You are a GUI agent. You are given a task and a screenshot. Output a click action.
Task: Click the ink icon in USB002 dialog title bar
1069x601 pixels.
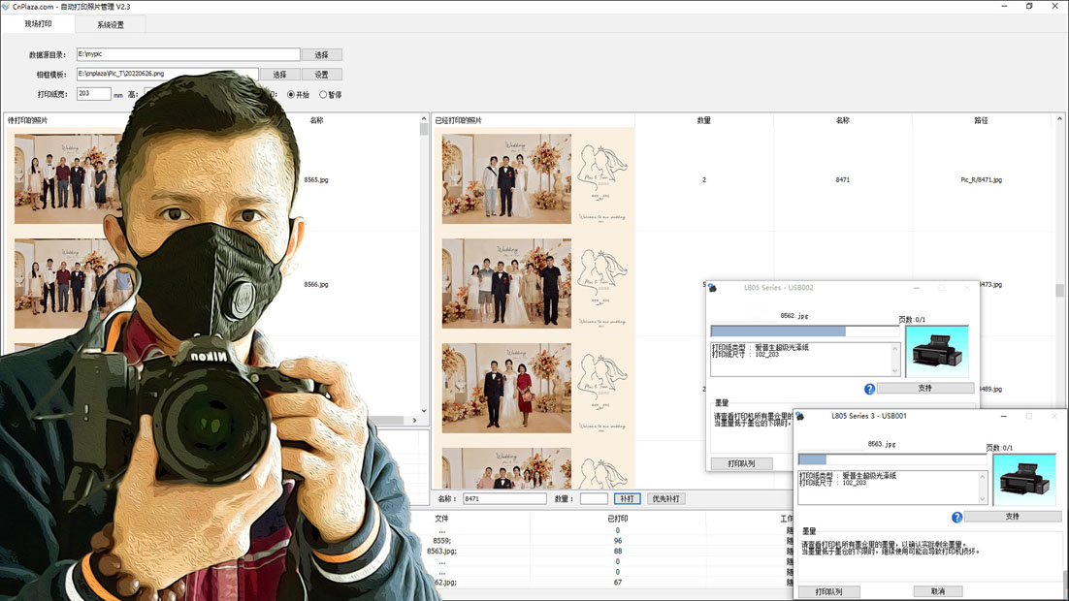click(713, 288)
